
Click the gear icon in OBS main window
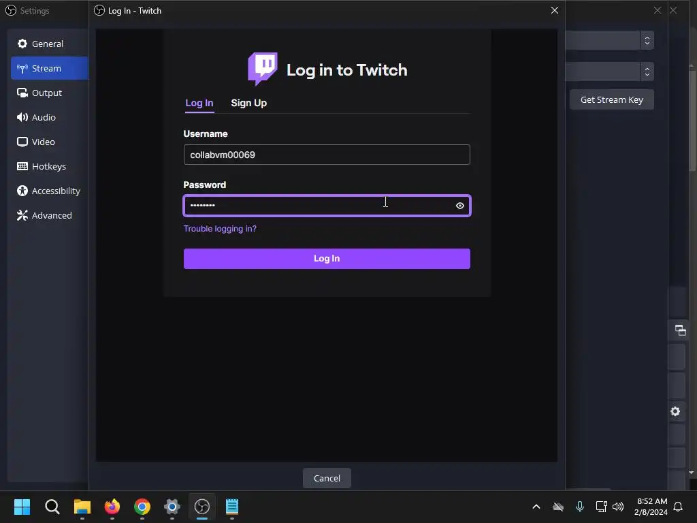(x=675, y=411)
